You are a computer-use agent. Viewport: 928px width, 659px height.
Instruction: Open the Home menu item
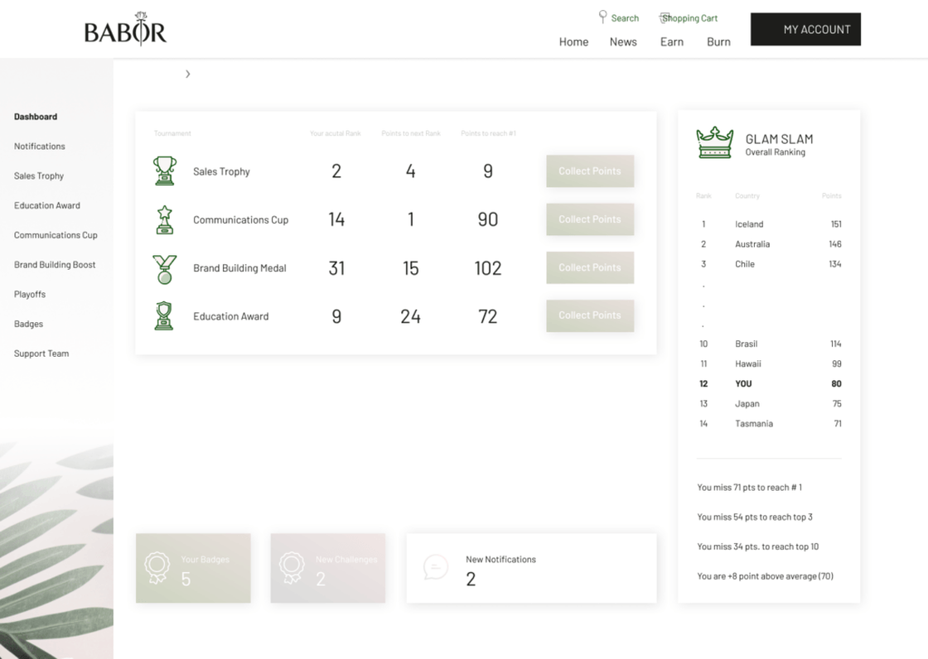point(573,42)
